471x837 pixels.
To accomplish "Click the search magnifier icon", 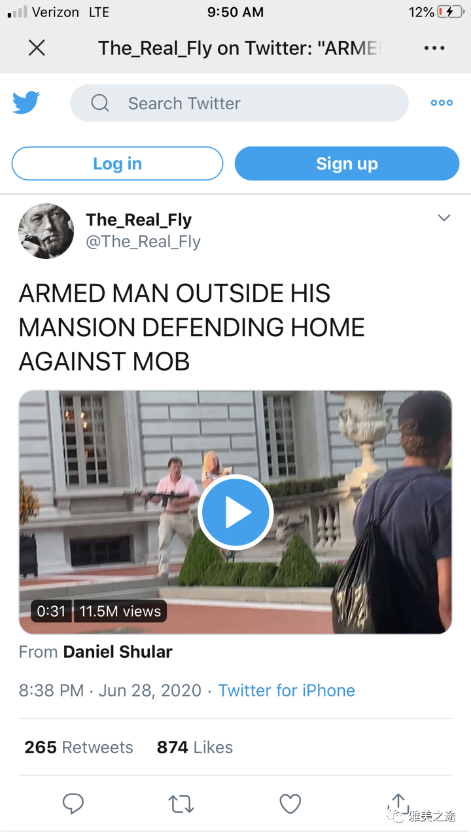I will click(x=100, y=103).
